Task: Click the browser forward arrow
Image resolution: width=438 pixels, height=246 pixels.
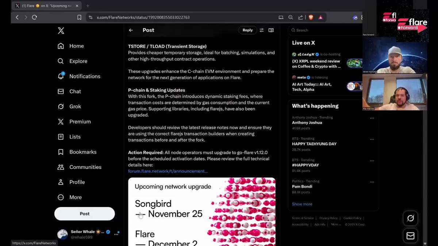Action: pyautogui.click(x=26, y=17)
